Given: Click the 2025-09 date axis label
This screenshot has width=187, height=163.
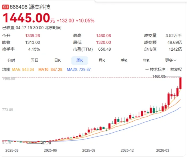Looking at the screenshot, I should point(89,151).
